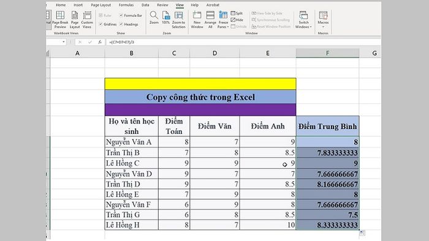Viewport: 429px width, 241px height.
Task: Select the 'Điểm Trung Bình' header cell
Action: pos(327,126)
